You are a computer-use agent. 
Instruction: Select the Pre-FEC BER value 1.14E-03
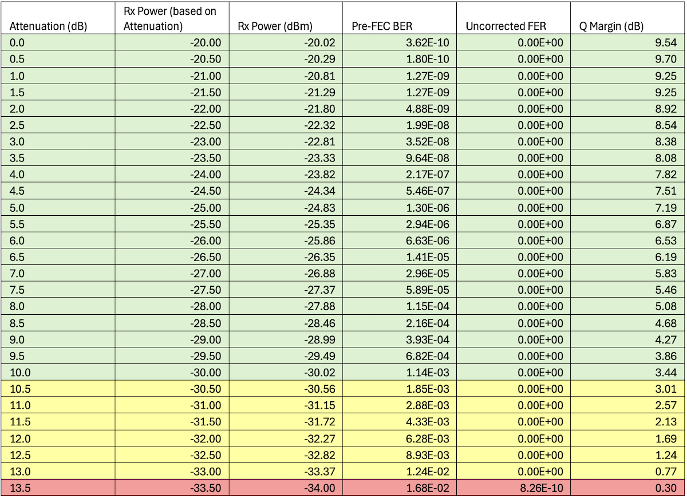click(400, 373)
